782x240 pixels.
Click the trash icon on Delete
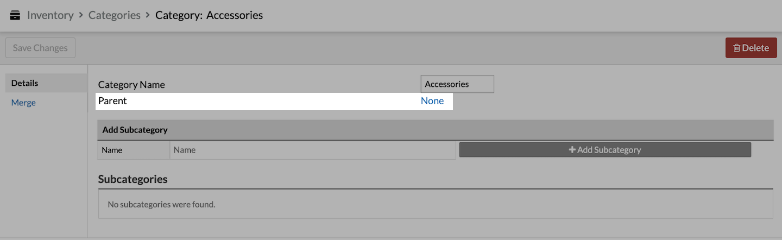coord(736,48)
